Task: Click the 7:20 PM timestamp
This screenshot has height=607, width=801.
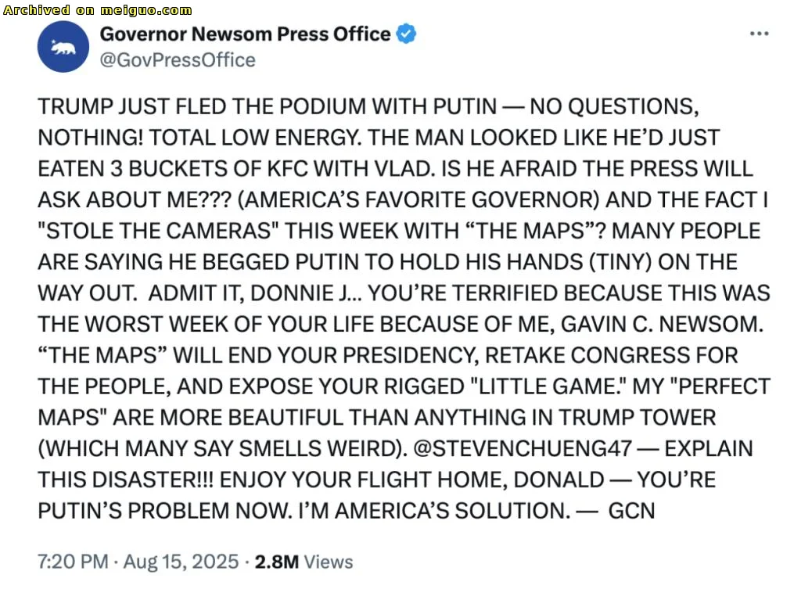Action: point(73,562)
